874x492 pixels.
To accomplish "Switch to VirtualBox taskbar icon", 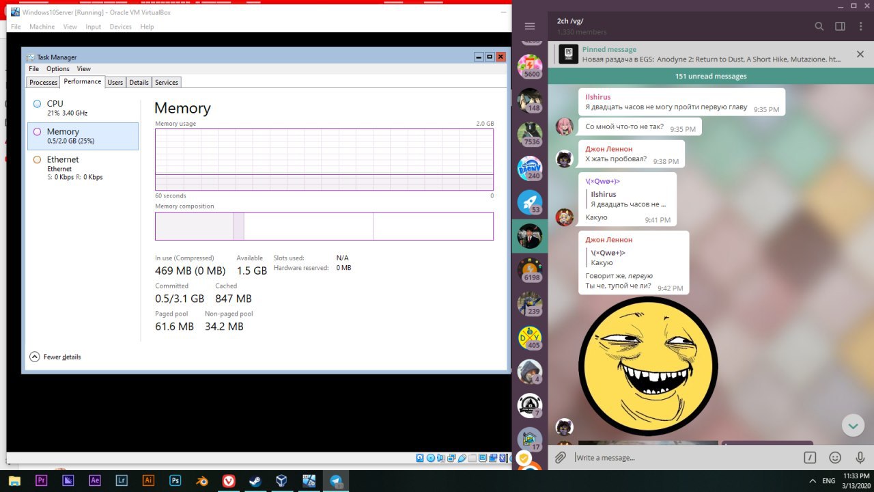I will tap(282, 480).
